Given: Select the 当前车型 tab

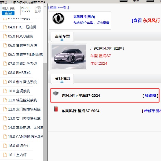Looking at the screenshot, I should (62, 37).
